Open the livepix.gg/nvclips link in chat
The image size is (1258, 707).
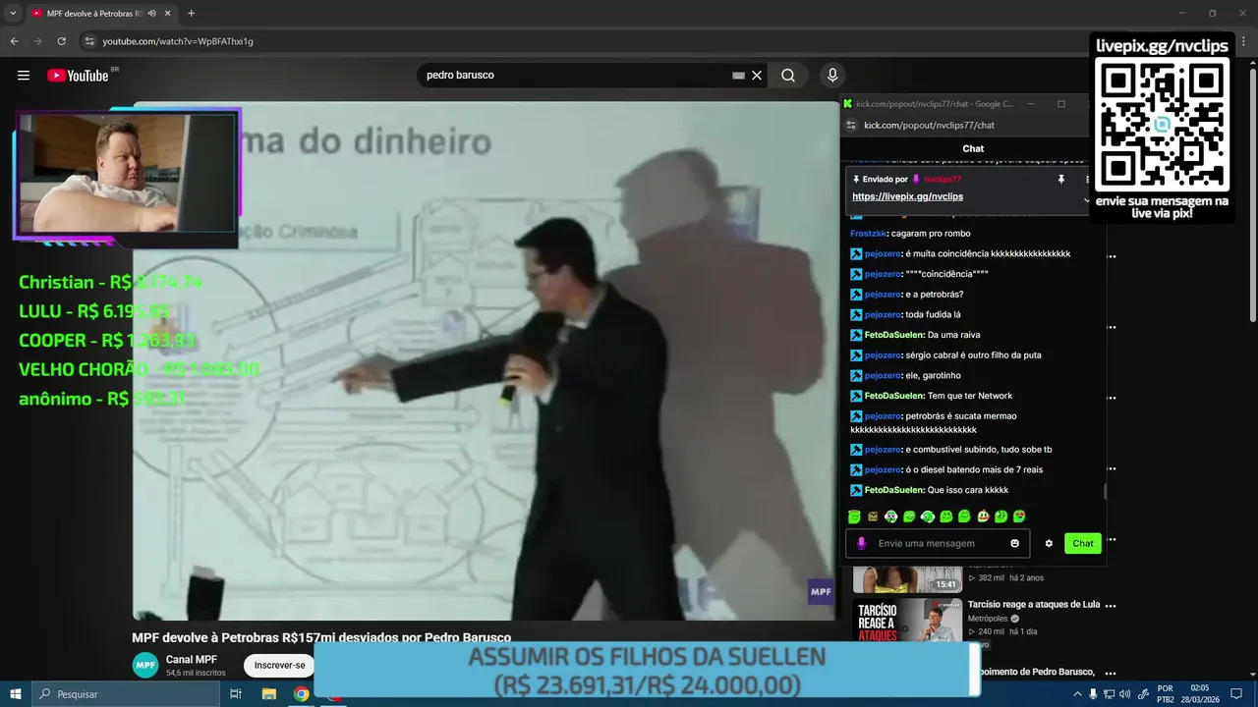pos(907,196)
